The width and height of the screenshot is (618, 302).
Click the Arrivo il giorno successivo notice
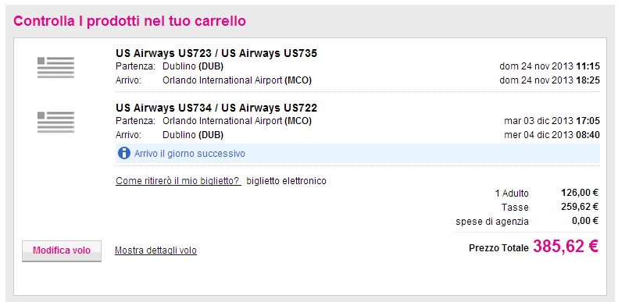point(358,153)
